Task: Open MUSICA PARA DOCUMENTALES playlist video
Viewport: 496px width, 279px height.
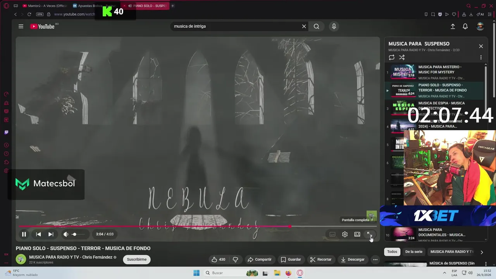Action: pos(434,234)
